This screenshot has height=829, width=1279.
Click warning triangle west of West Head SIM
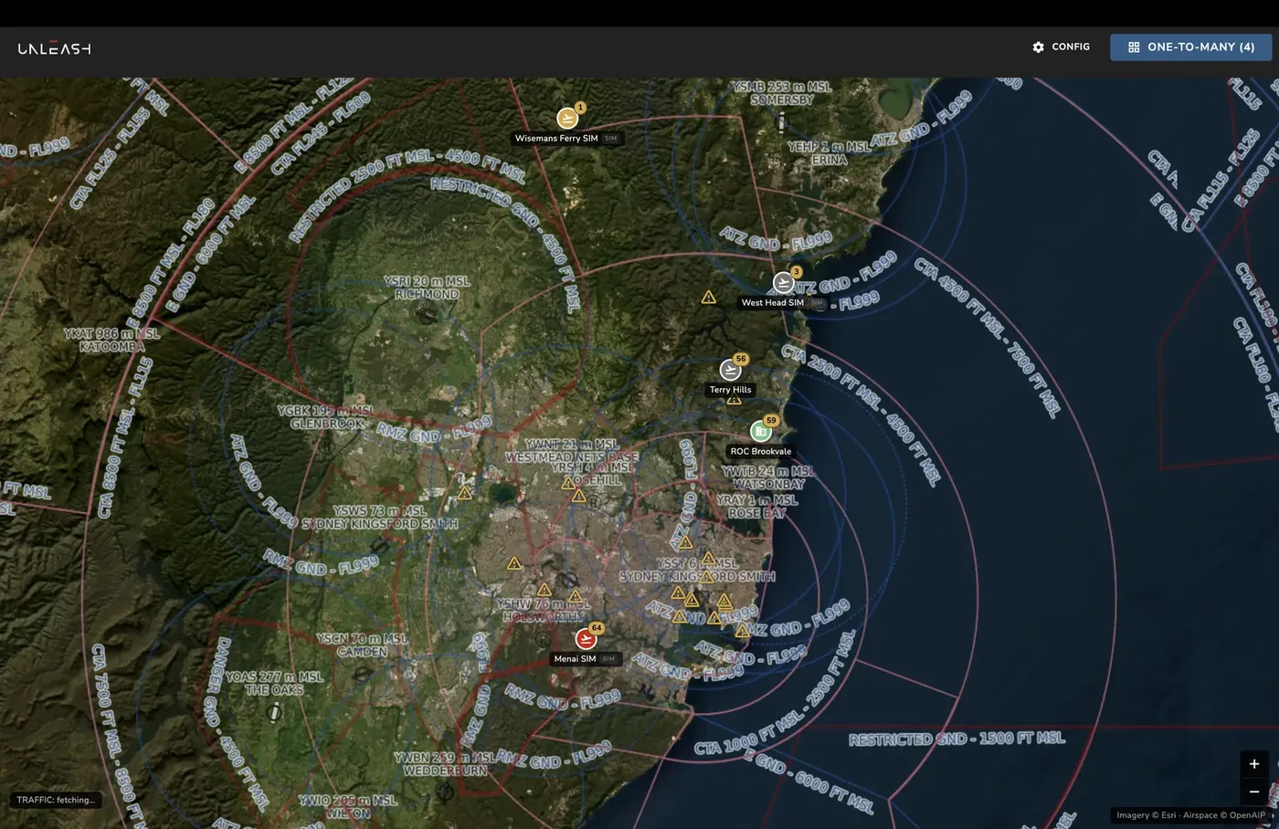pyautogui.click(x=708, y=298)
